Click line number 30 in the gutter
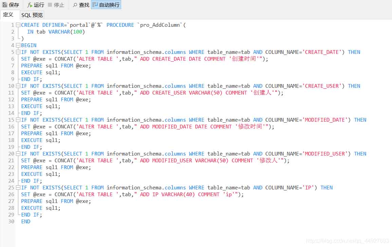 point(11,222)
